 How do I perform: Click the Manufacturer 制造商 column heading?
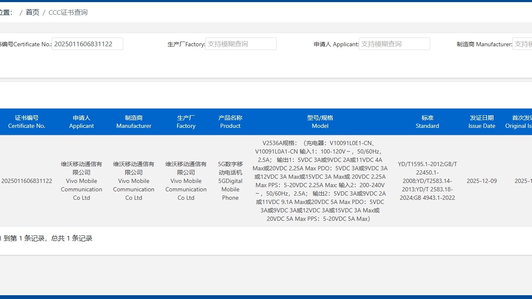tap(133, 122)
